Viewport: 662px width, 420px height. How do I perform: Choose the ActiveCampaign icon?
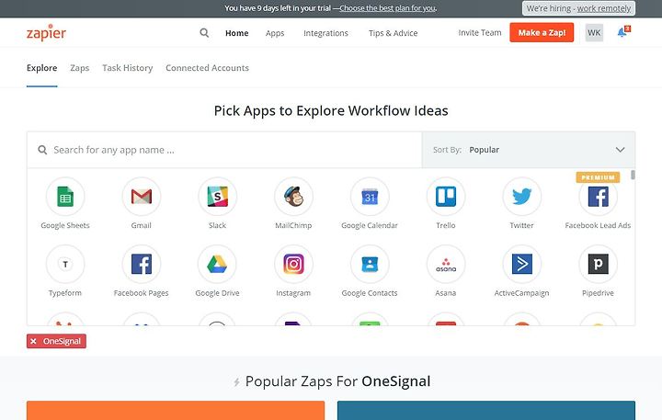pyautogui.click(x=522, y=264)
